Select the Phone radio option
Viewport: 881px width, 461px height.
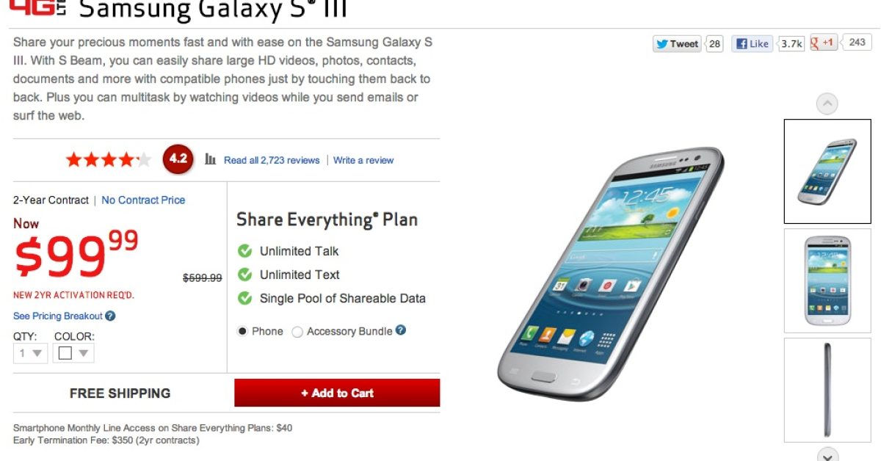click(242, 332)
